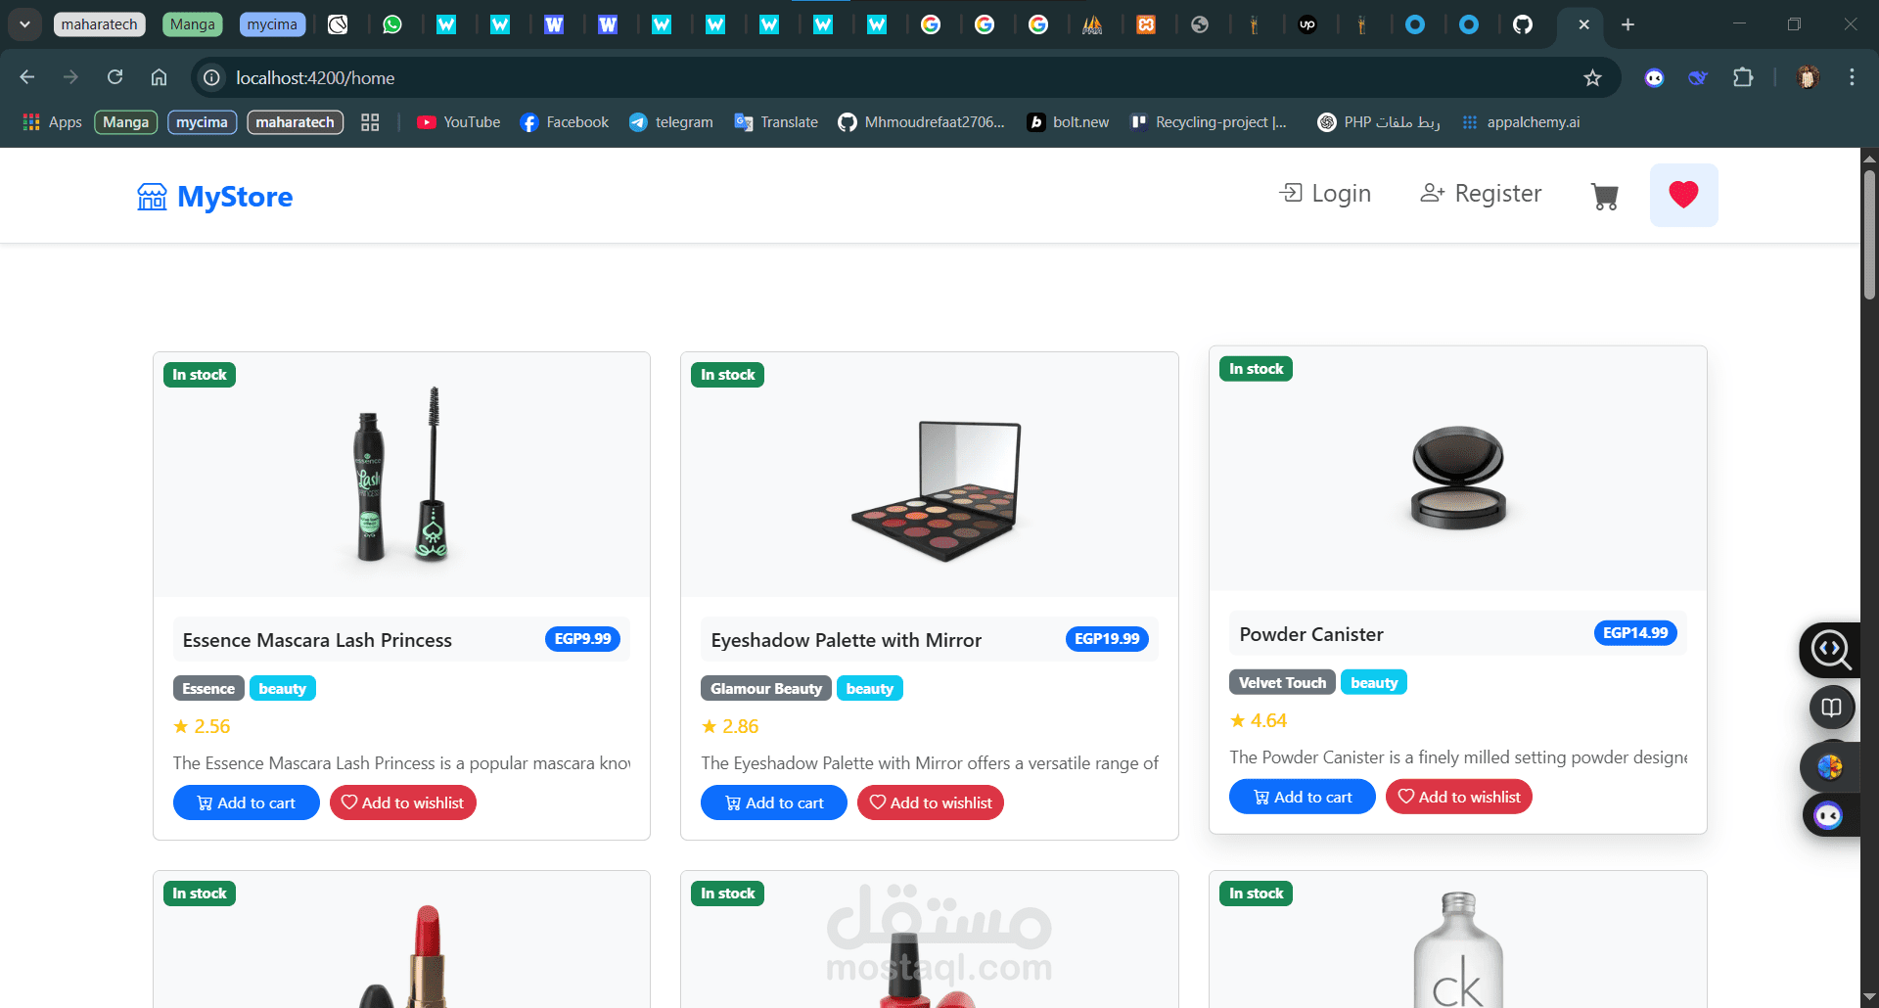Open the colorful globe floating sidebar icon
Screen dimensions: 1879x1008
pos(1830,766)
